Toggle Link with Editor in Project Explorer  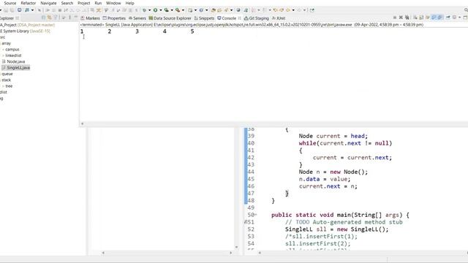click(49, 18)
